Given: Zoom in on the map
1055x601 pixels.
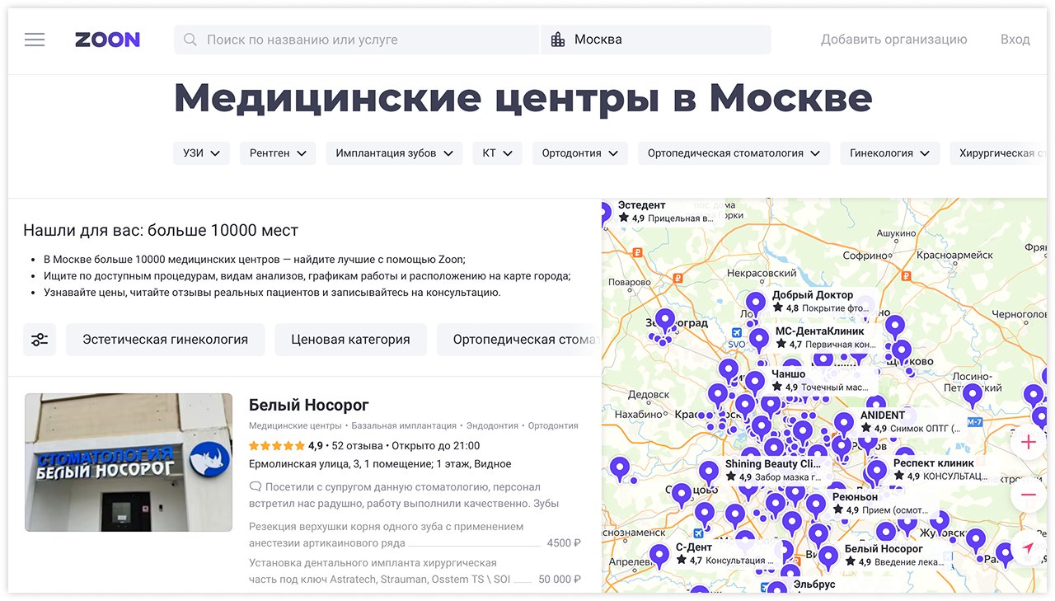Looking at the screenshot, I should 1028,443.
